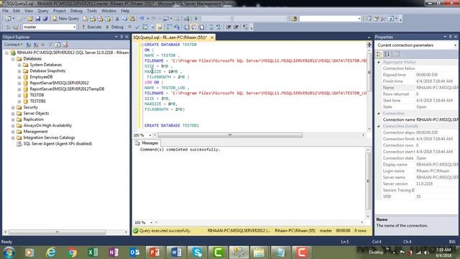Sort properties alphabetically
Viewport: 460px width, 259px height.
pyautogui.click(x=387, y=54)
